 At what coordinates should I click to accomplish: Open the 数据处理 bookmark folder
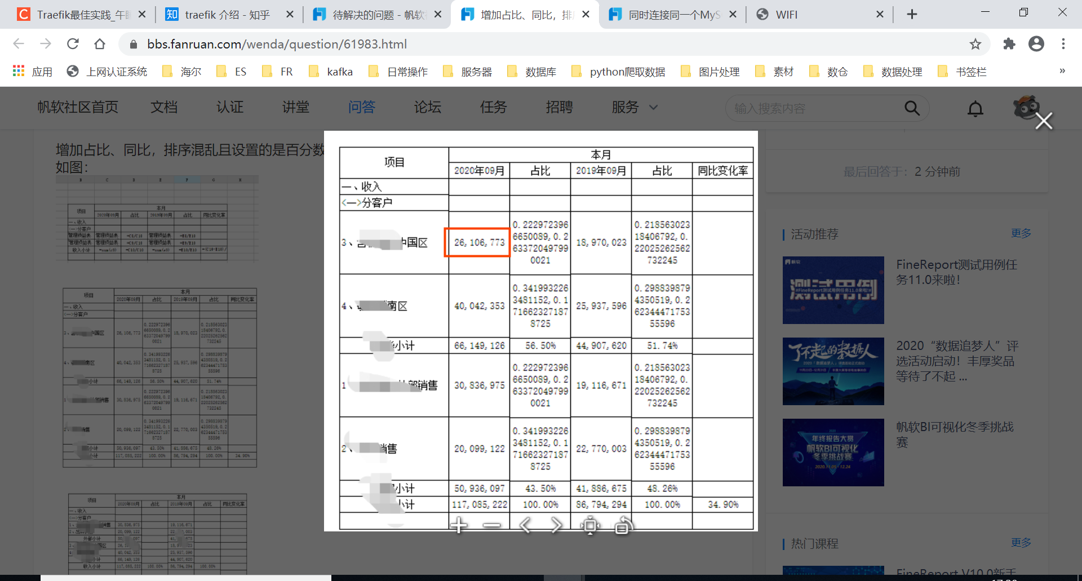click(893, 72)
